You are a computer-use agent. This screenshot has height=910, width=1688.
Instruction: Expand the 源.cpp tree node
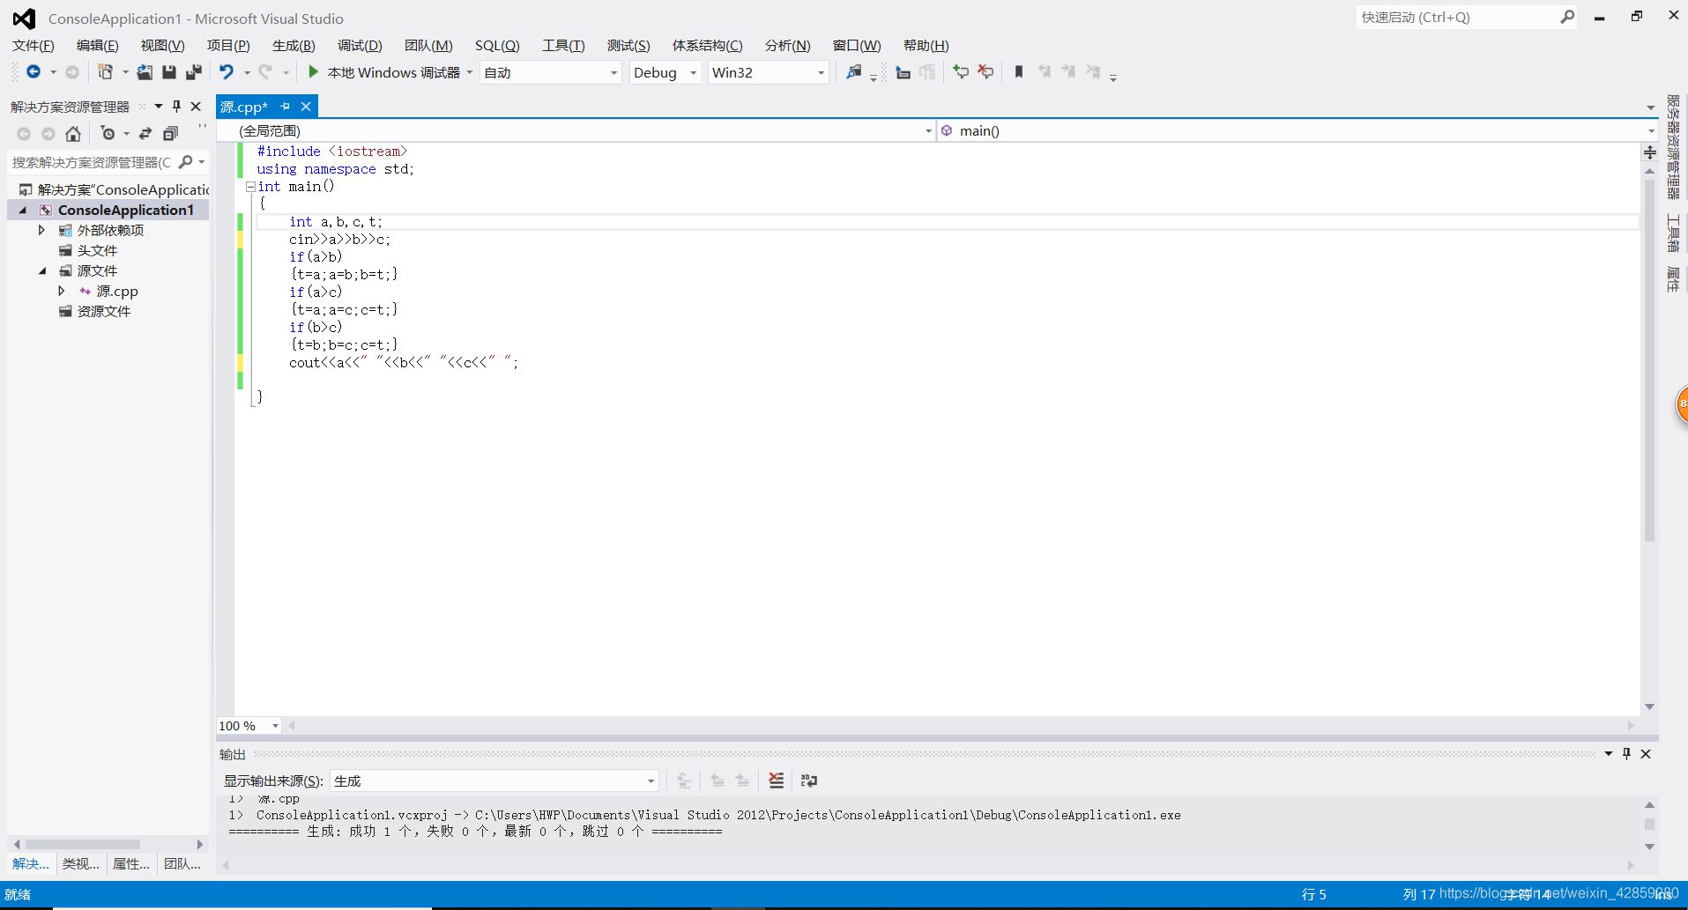[x=61, y=291]
